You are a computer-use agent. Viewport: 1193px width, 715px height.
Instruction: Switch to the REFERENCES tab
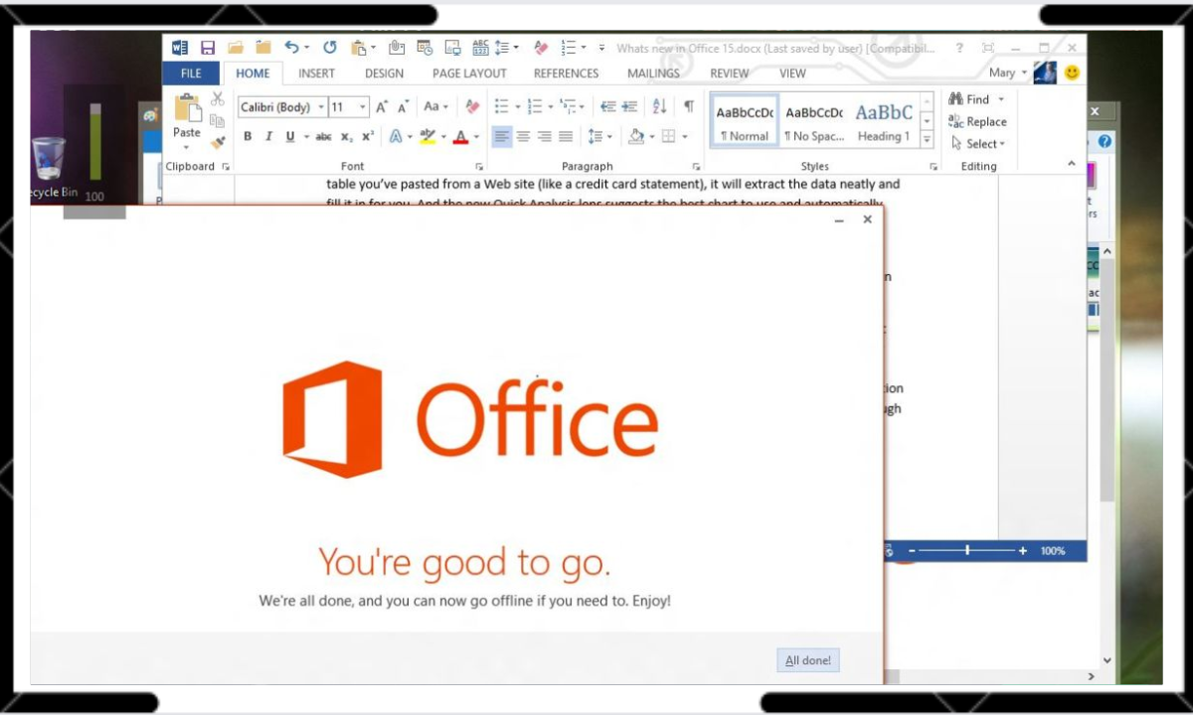(x=566, y=73)
